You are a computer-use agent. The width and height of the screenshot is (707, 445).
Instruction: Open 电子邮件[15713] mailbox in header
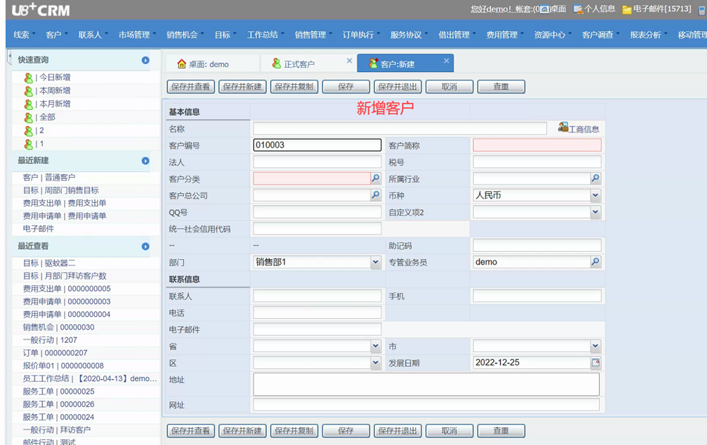(x=657, y=9)
